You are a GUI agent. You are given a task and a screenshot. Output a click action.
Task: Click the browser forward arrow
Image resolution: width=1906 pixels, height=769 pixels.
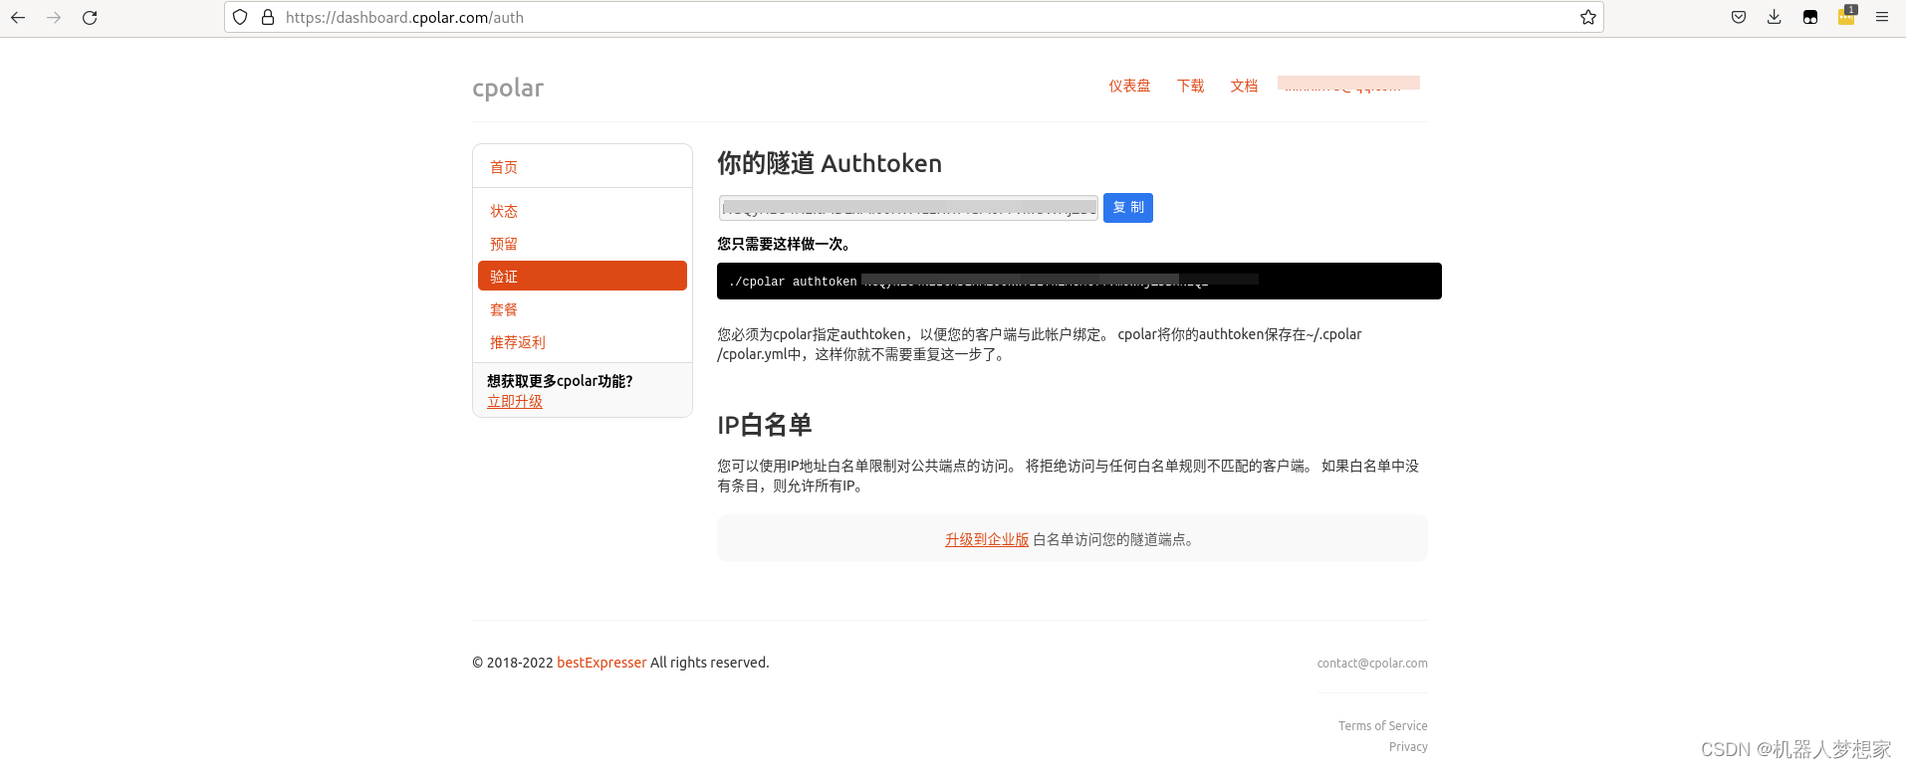[54, 17]
